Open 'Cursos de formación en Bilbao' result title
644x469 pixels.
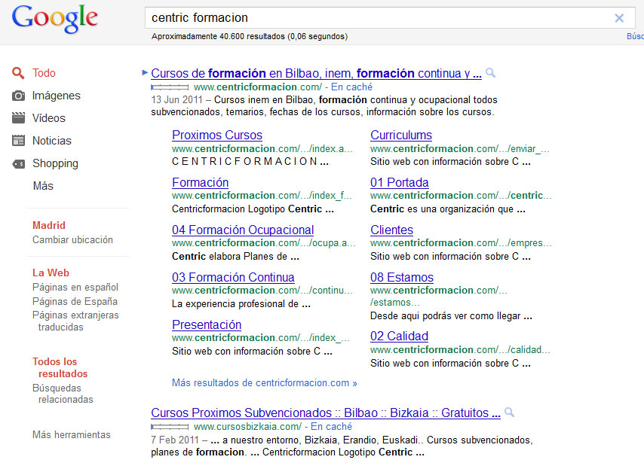click(x=316, y=73)
